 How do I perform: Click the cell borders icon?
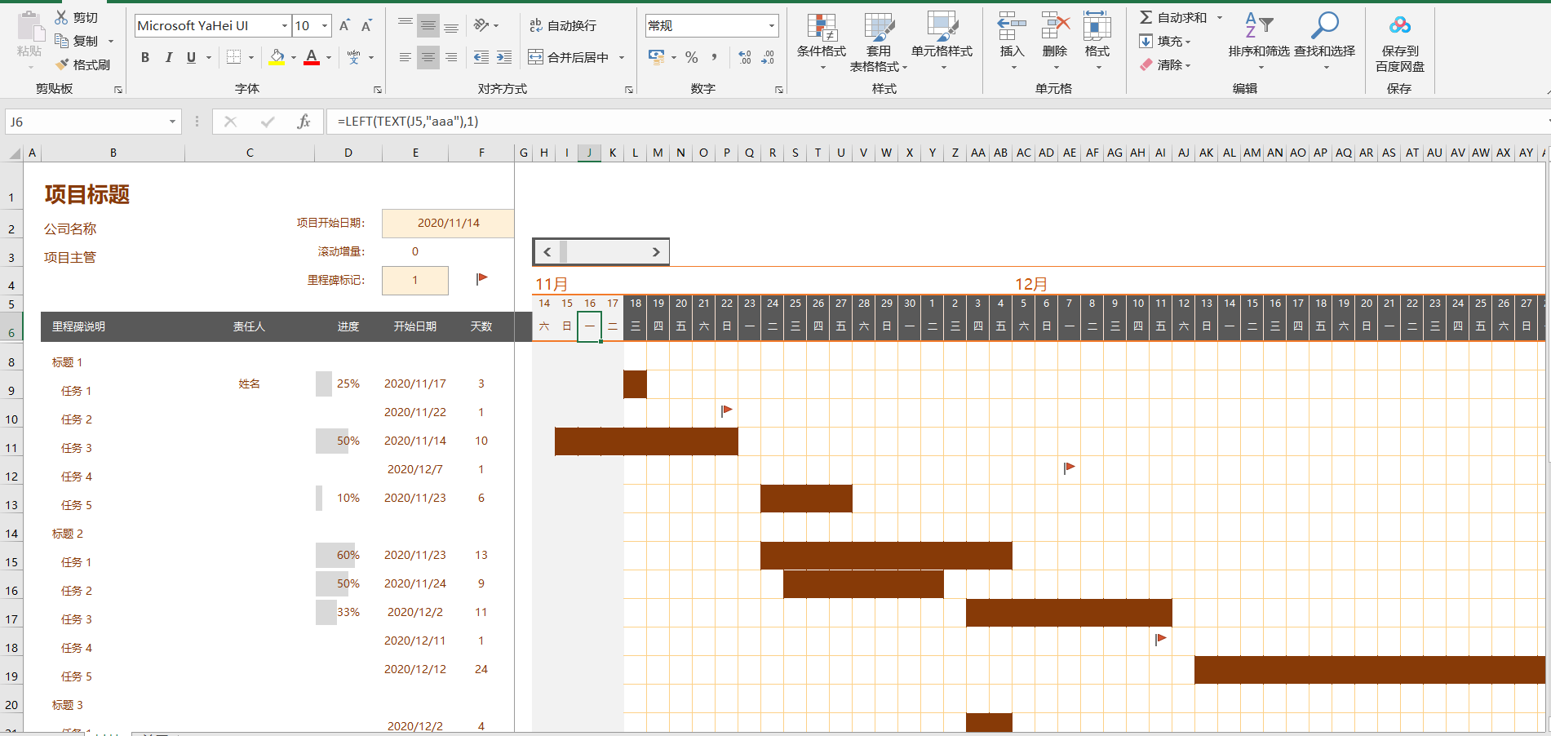click(x=234, y=57)
